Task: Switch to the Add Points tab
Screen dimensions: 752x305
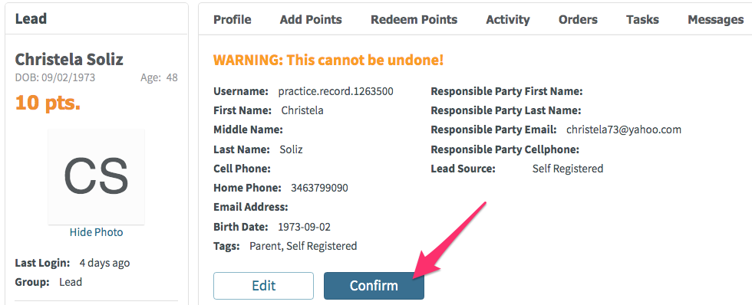Action: (x=311, y=20)
